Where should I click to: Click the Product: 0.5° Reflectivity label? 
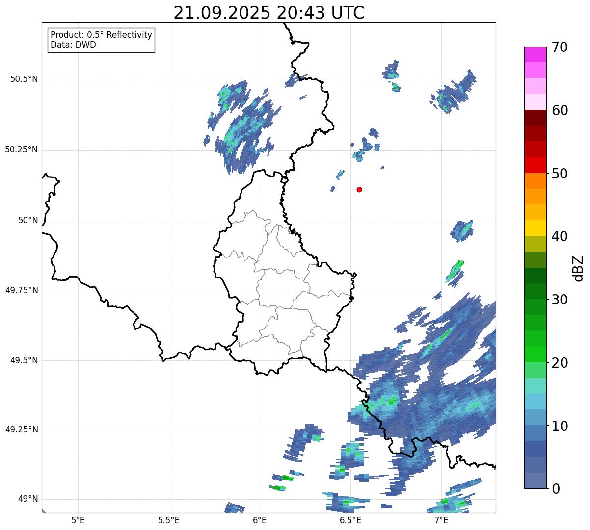click(x=101, y=35)
